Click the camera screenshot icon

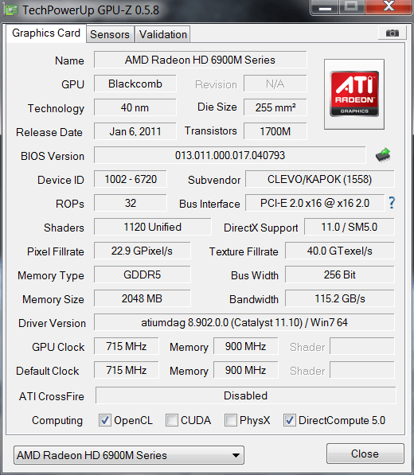click(x=393, y=33)
